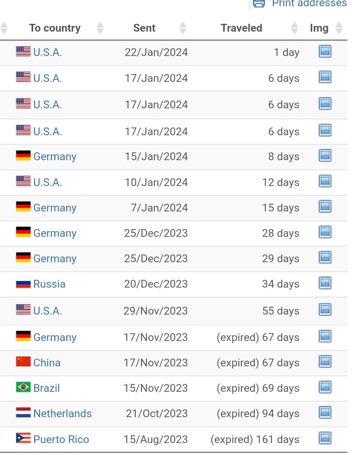Click the Print addresses link
The width and height of the screenshot is (363, 455).
(x=309, y=3)
